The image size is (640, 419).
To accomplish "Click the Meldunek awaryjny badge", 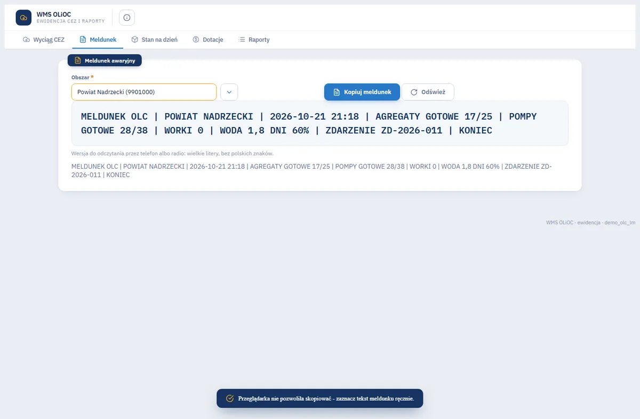I will pos(105,60).
